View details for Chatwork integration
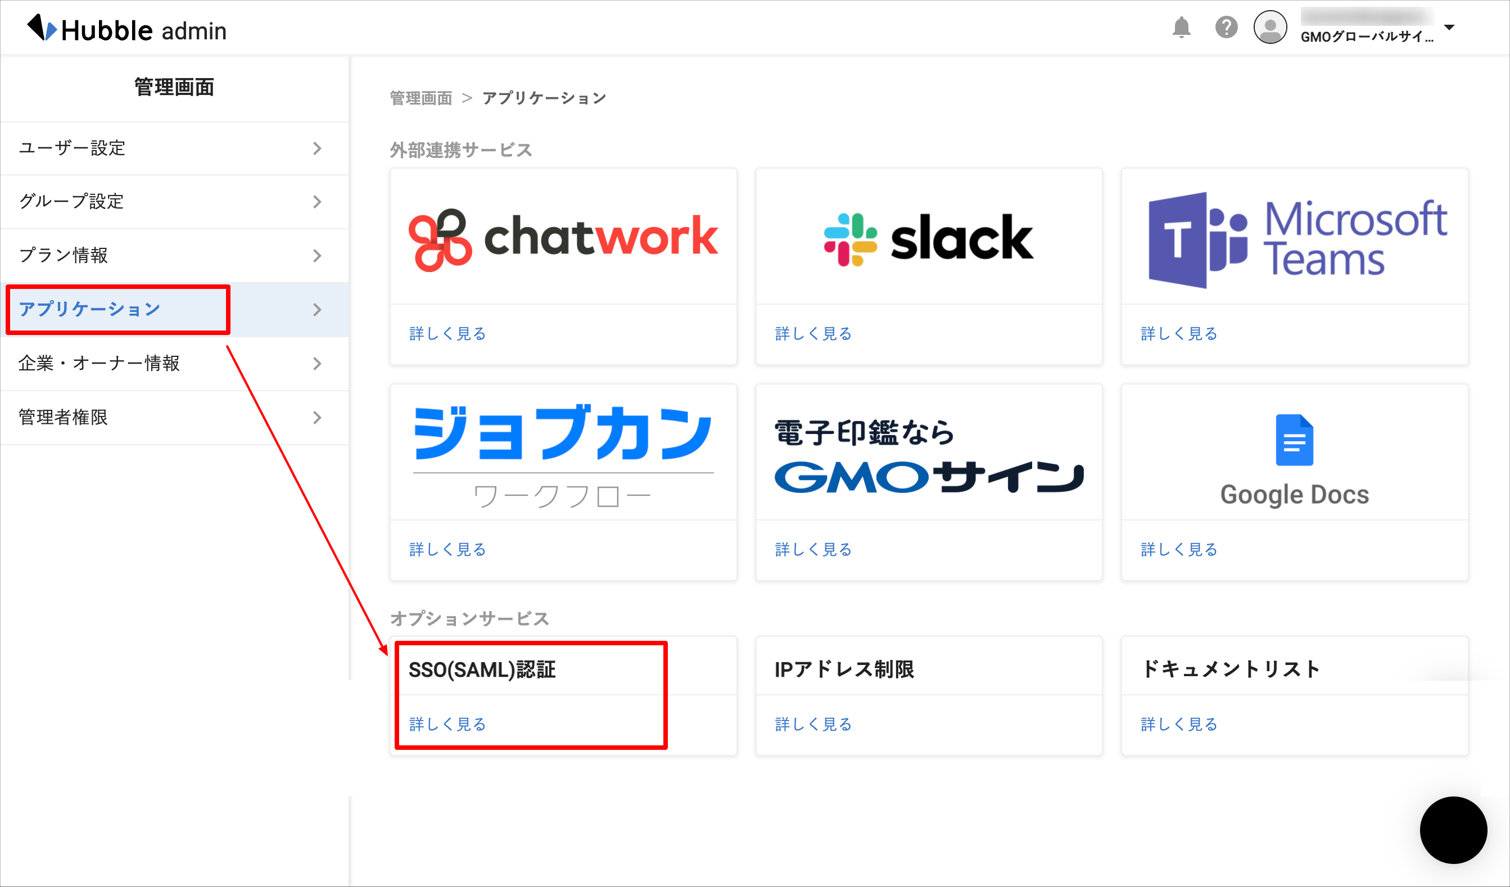The height and width of the screenshot is (887, 1510). [447, 333]
